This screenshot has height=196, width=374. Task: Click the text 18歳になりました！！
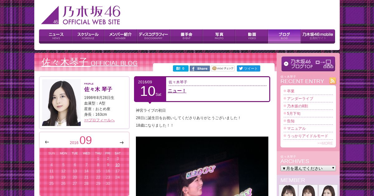coord(155,125)
